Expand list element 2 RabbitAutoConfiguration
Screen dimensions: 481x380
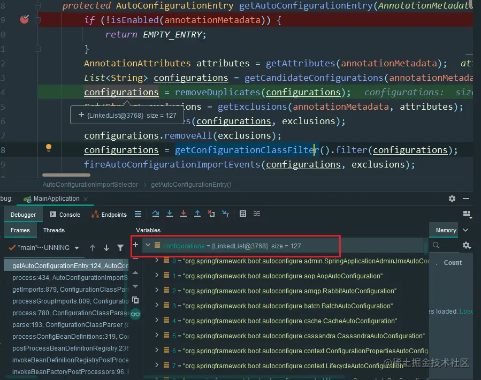point(157,290)
